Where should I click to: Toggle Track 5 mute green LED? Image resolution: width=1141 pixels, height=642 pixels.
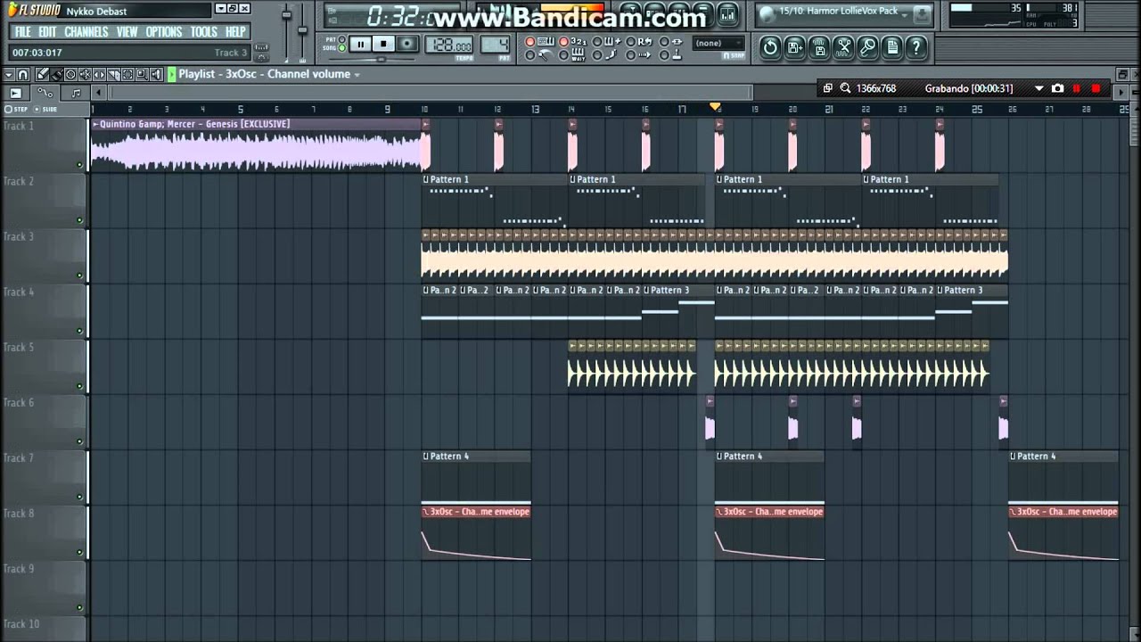tap(79, 386)
